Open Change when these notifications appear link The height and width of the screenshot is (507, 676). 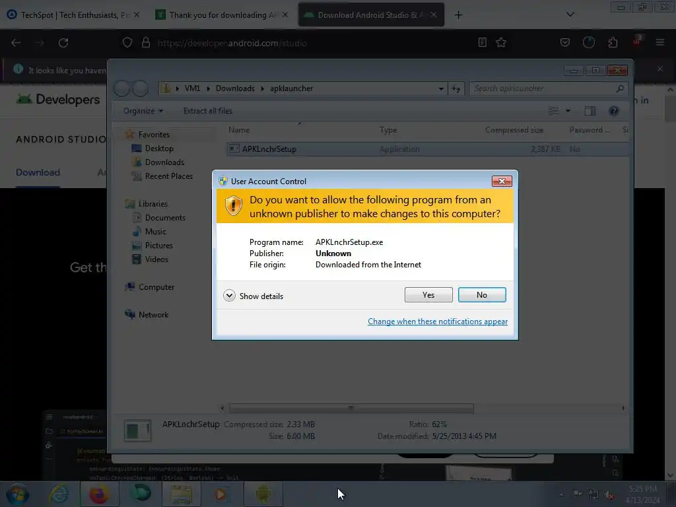pyautogui.click(x=438, y=321)
